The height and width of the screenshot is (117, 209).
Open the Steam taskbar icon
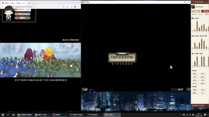(13, 115)
